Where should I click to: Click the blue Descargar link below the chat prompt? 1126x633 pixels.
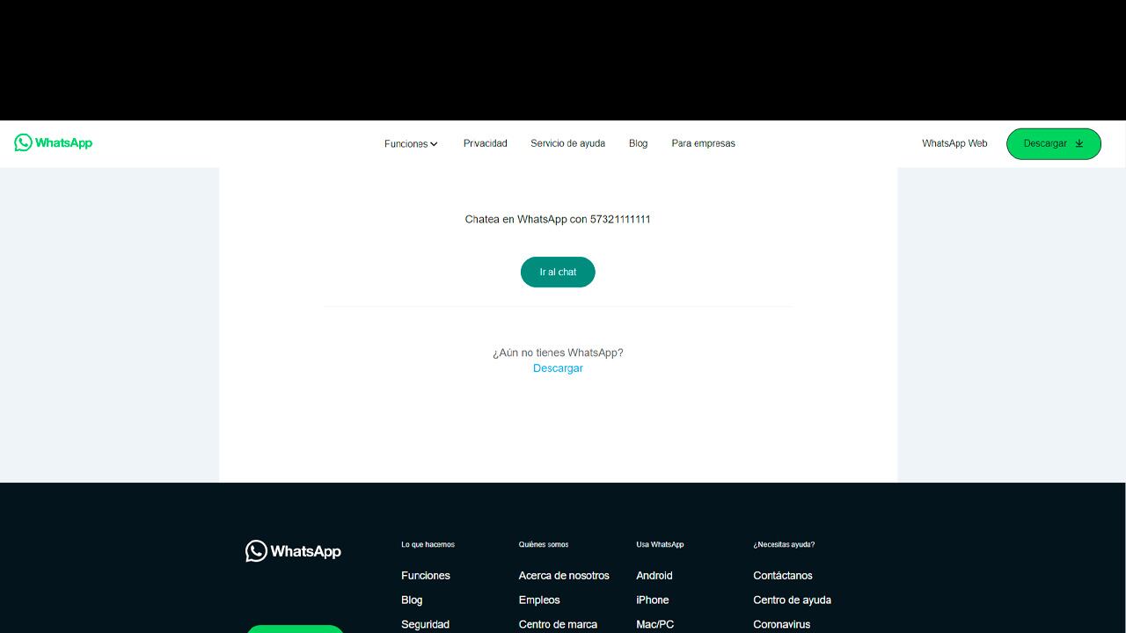click(x=558, y=368)
